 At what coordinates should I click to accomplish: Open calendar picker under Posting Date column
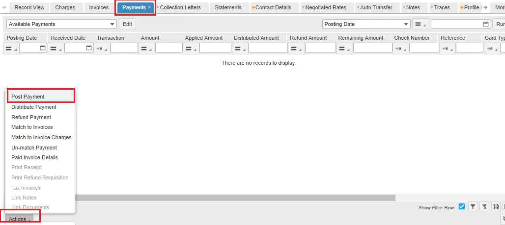[43, 48]
